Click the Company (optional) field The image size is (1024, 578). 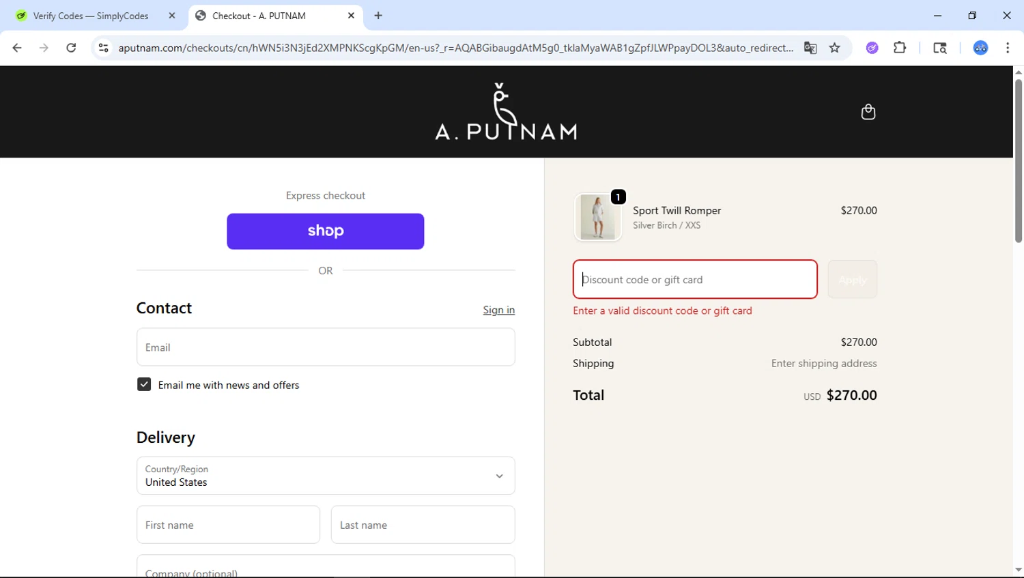click(326, 566)
